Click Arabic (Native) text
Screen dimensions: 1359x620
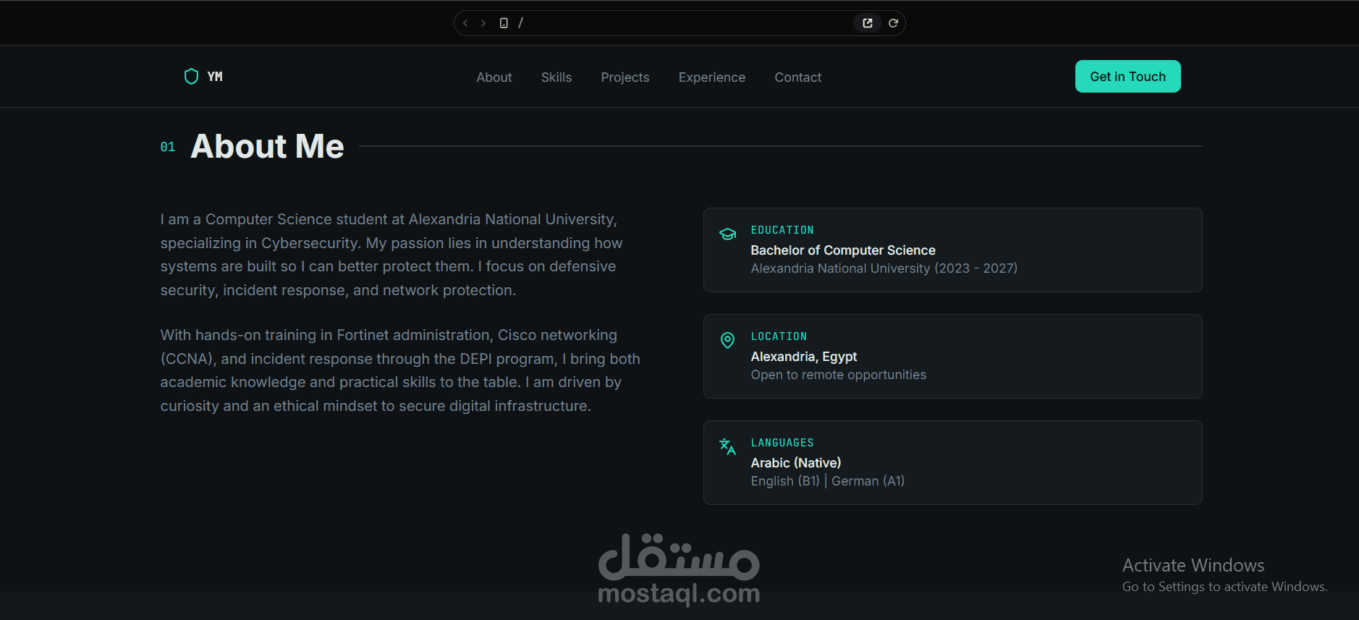796,463
